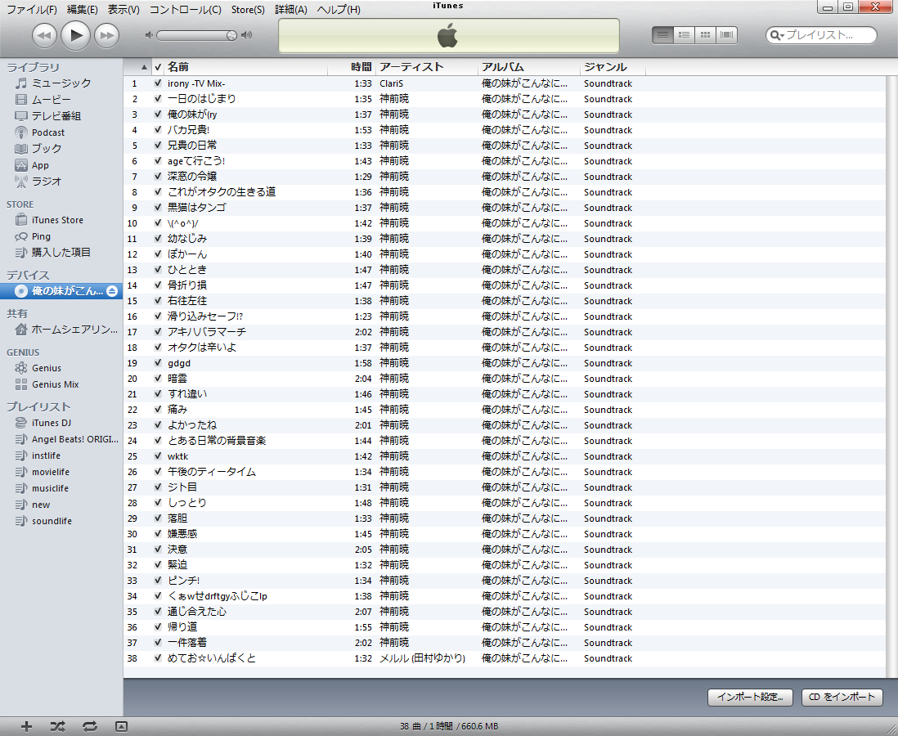Click CD をインポート button
Screen dimensions: 898x736
pyautogui.click(x=842, y=697)
